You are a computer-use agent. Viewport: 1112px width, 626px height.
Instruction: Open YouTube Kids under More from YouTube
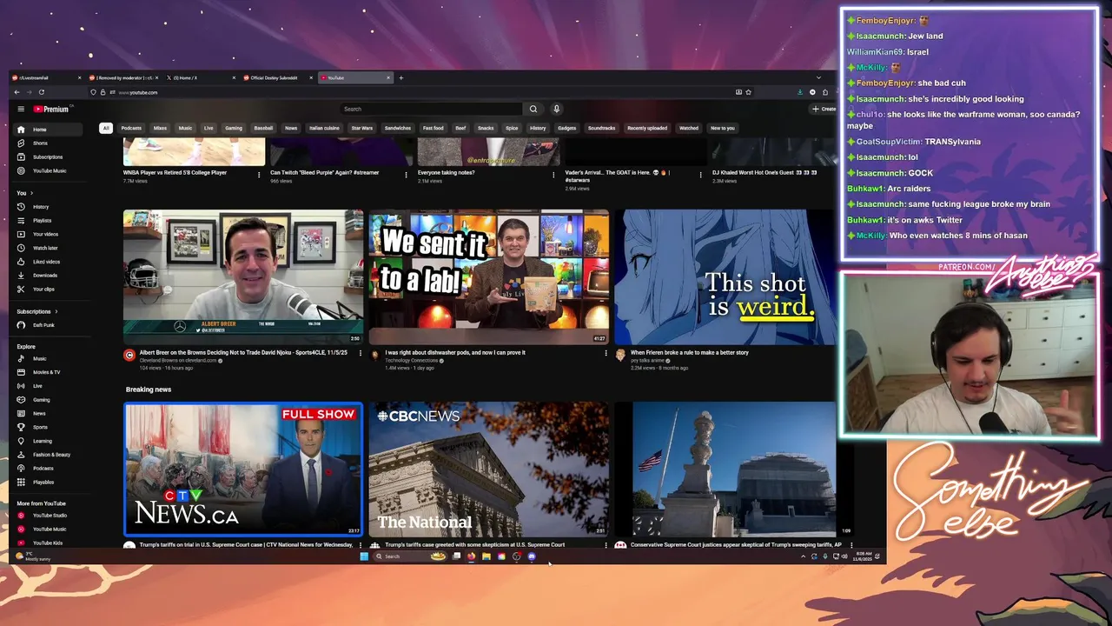tap(47, 543)
